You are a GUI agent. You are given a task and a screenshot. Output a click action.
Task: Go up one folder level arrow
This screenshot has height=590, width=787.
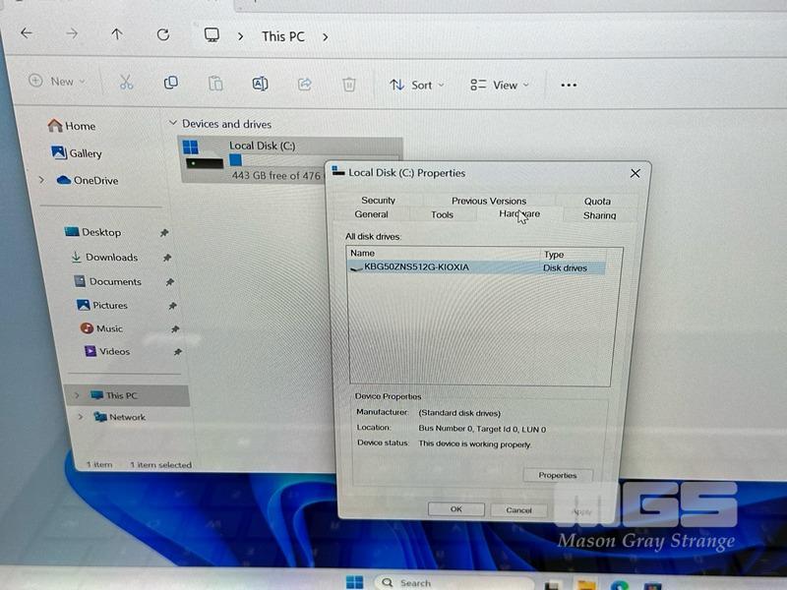point(117,34)
